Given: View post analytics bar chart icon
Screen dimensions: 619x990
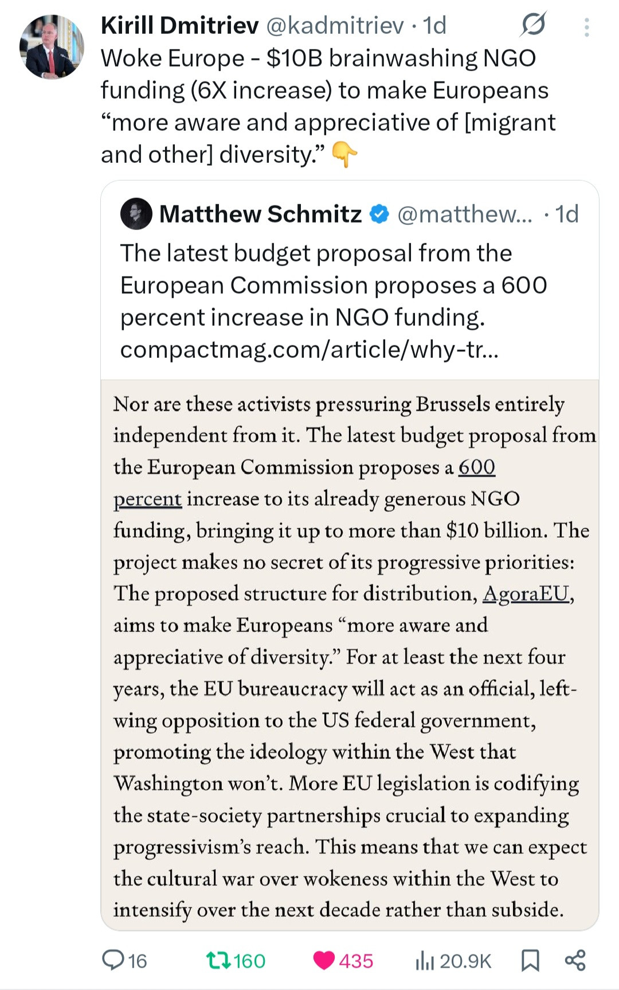Looking at the screenshot, I should [425, 960].
